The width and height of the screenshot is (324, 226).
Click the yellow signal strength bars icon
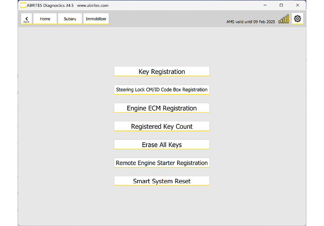coord(284,19)
